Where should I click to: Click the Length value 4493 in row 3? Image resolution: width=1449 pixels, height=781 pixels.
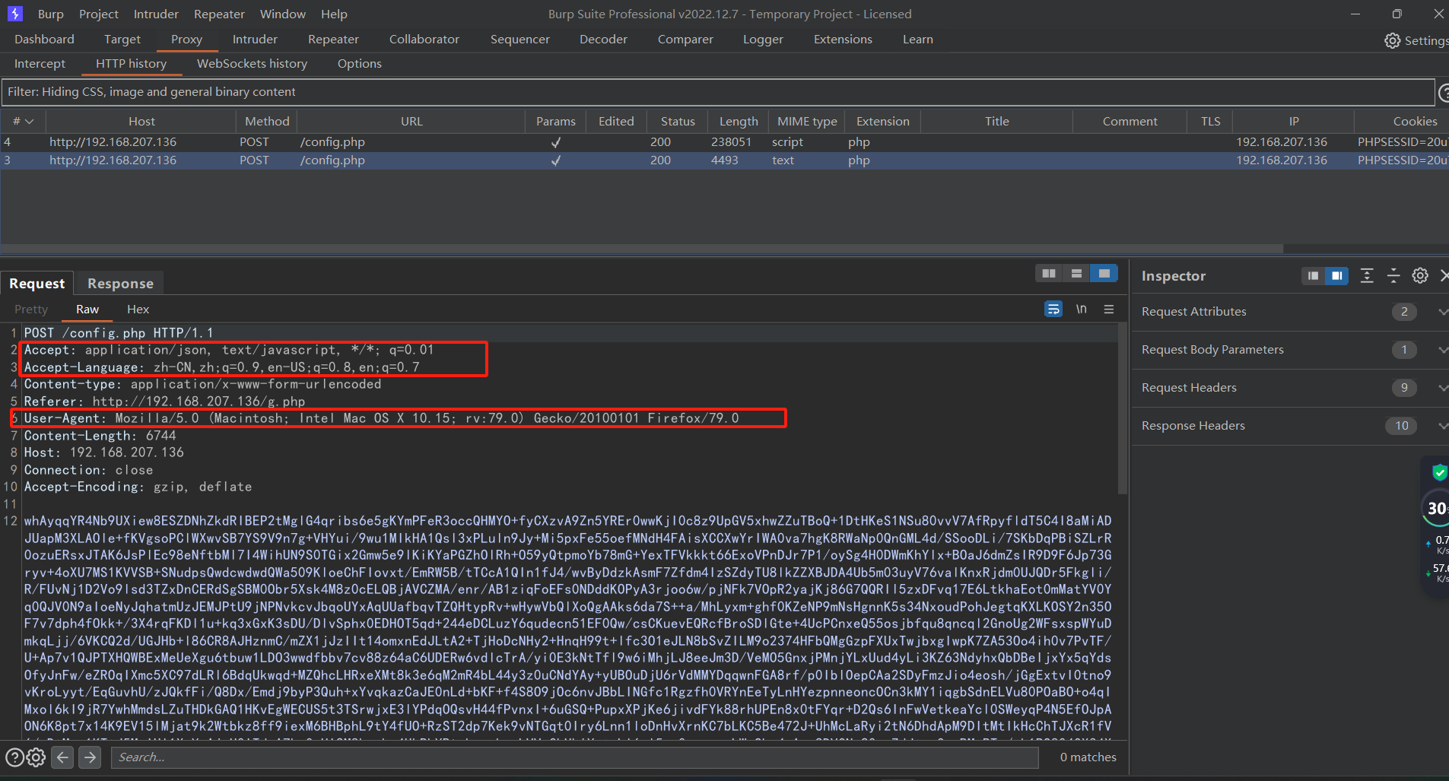tap(724, 160)
